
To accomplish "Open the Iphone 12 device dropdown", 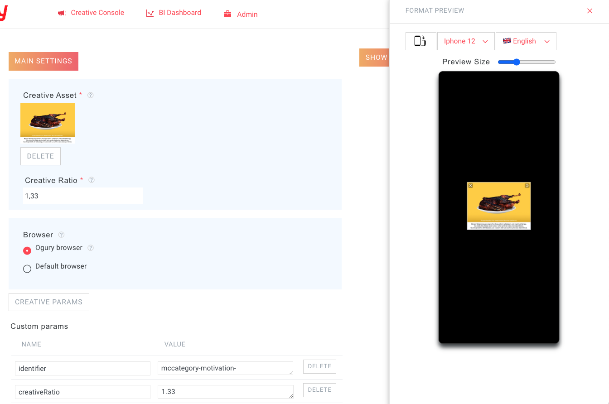I will 466,41.
